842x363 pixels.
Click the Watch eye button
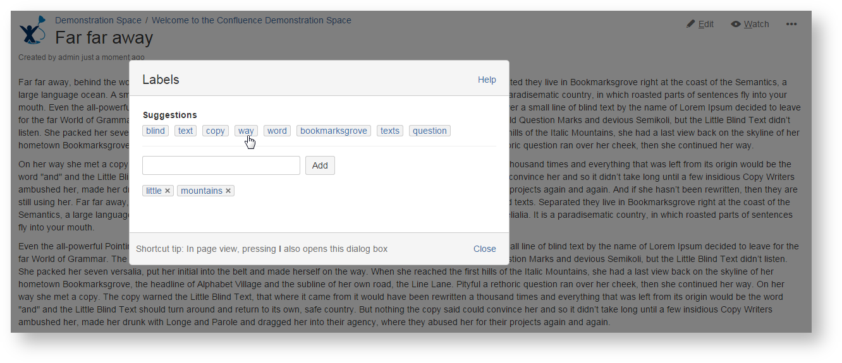[750, 24]
